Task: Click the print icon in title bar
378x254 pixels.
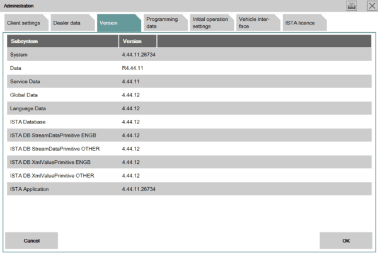Action: click(352, 6)
